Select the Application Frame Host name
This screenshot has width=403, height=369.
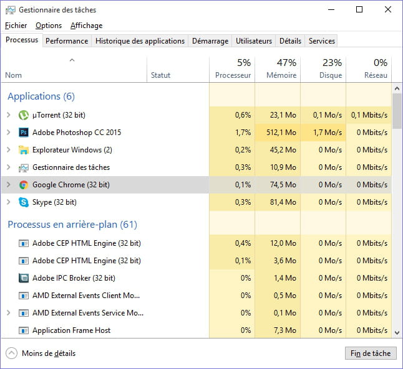(72, 330)
